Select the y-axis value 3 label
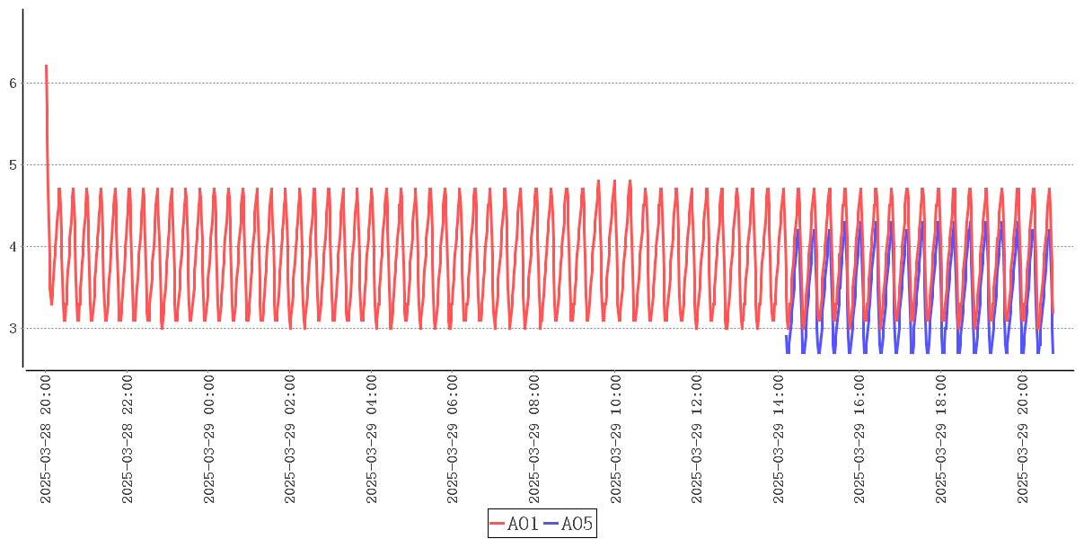 [13, 329]
